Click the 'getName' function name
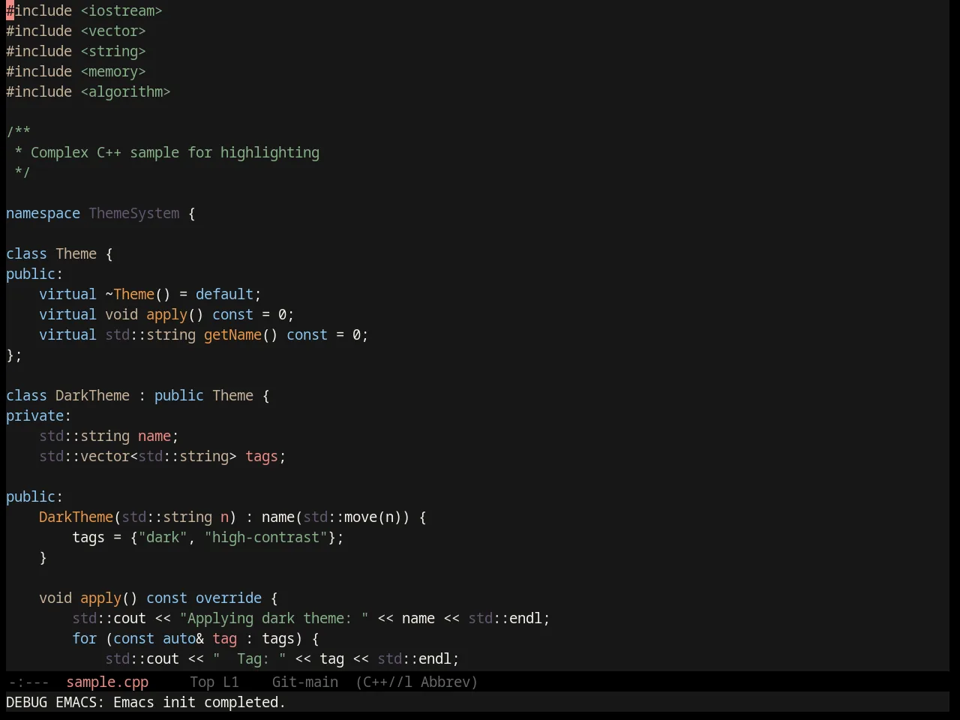This screenshot has width=960, height=720. [232, 334]
